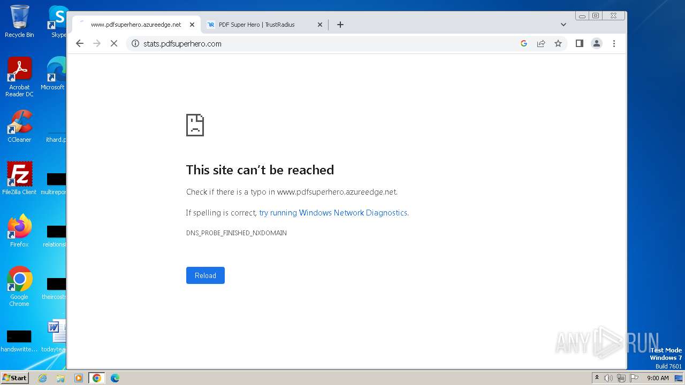Screen dimensions: 685x385
Task: Stop loading the current page
Action: coord(114,44)
